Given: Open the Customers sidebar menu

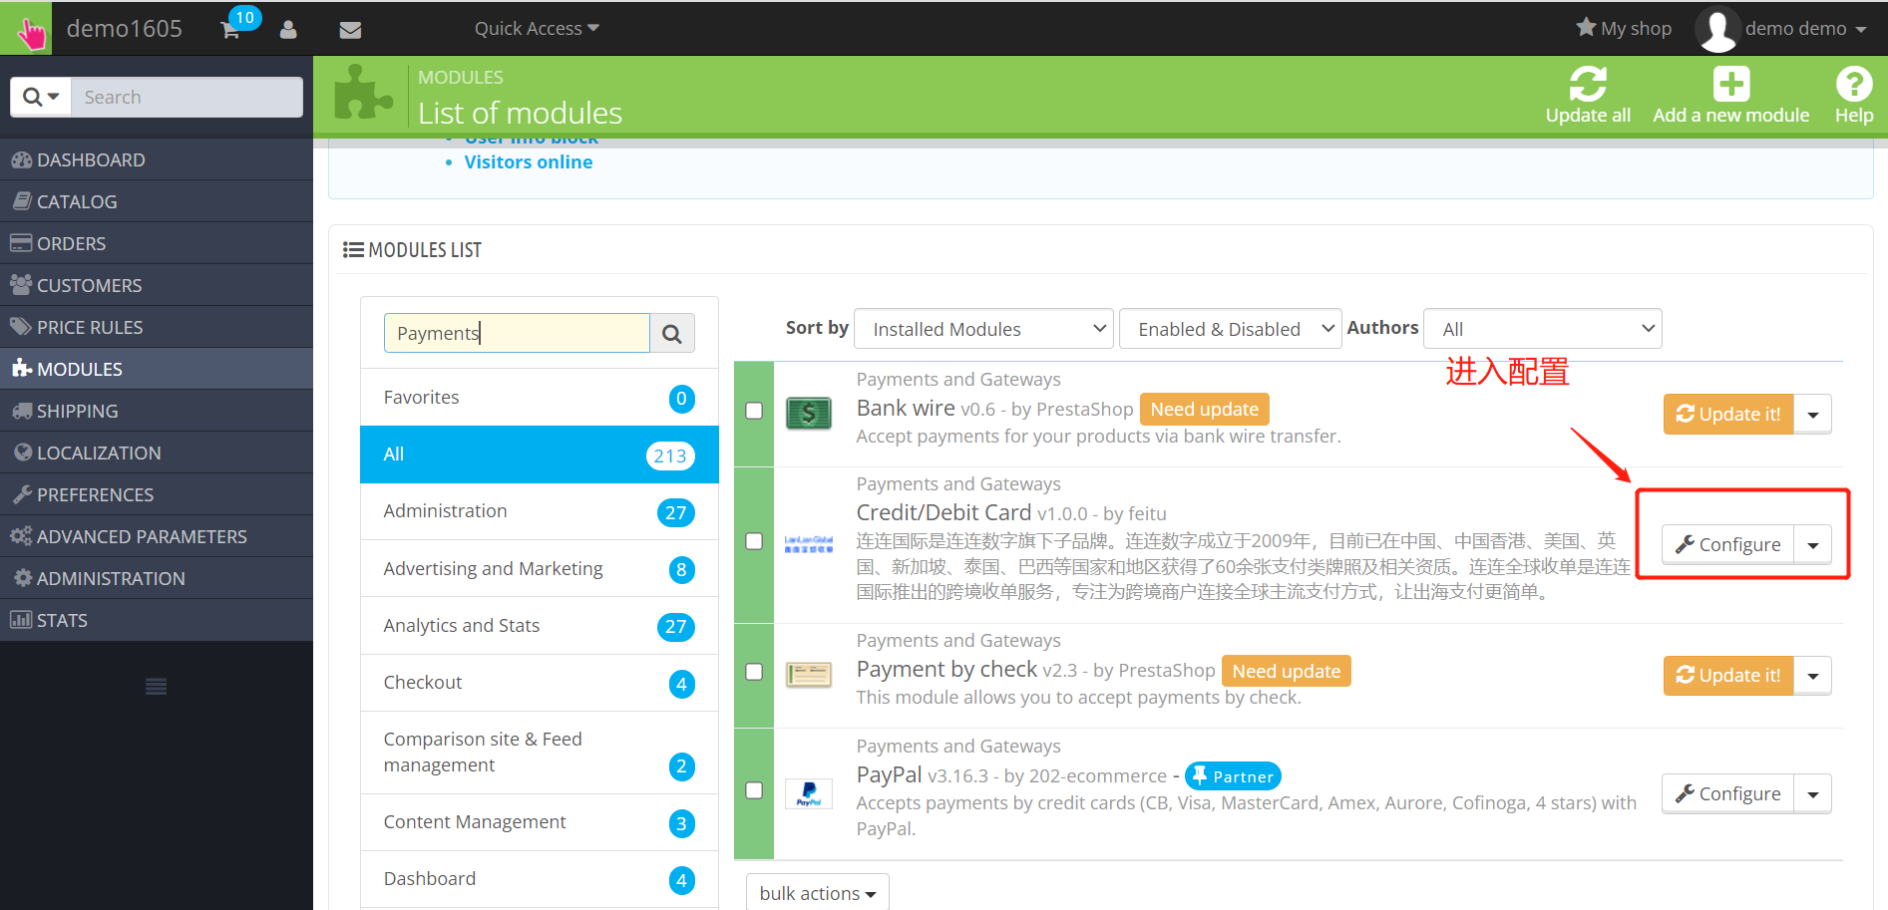Looking at the screenshot, I should point(157,285).
